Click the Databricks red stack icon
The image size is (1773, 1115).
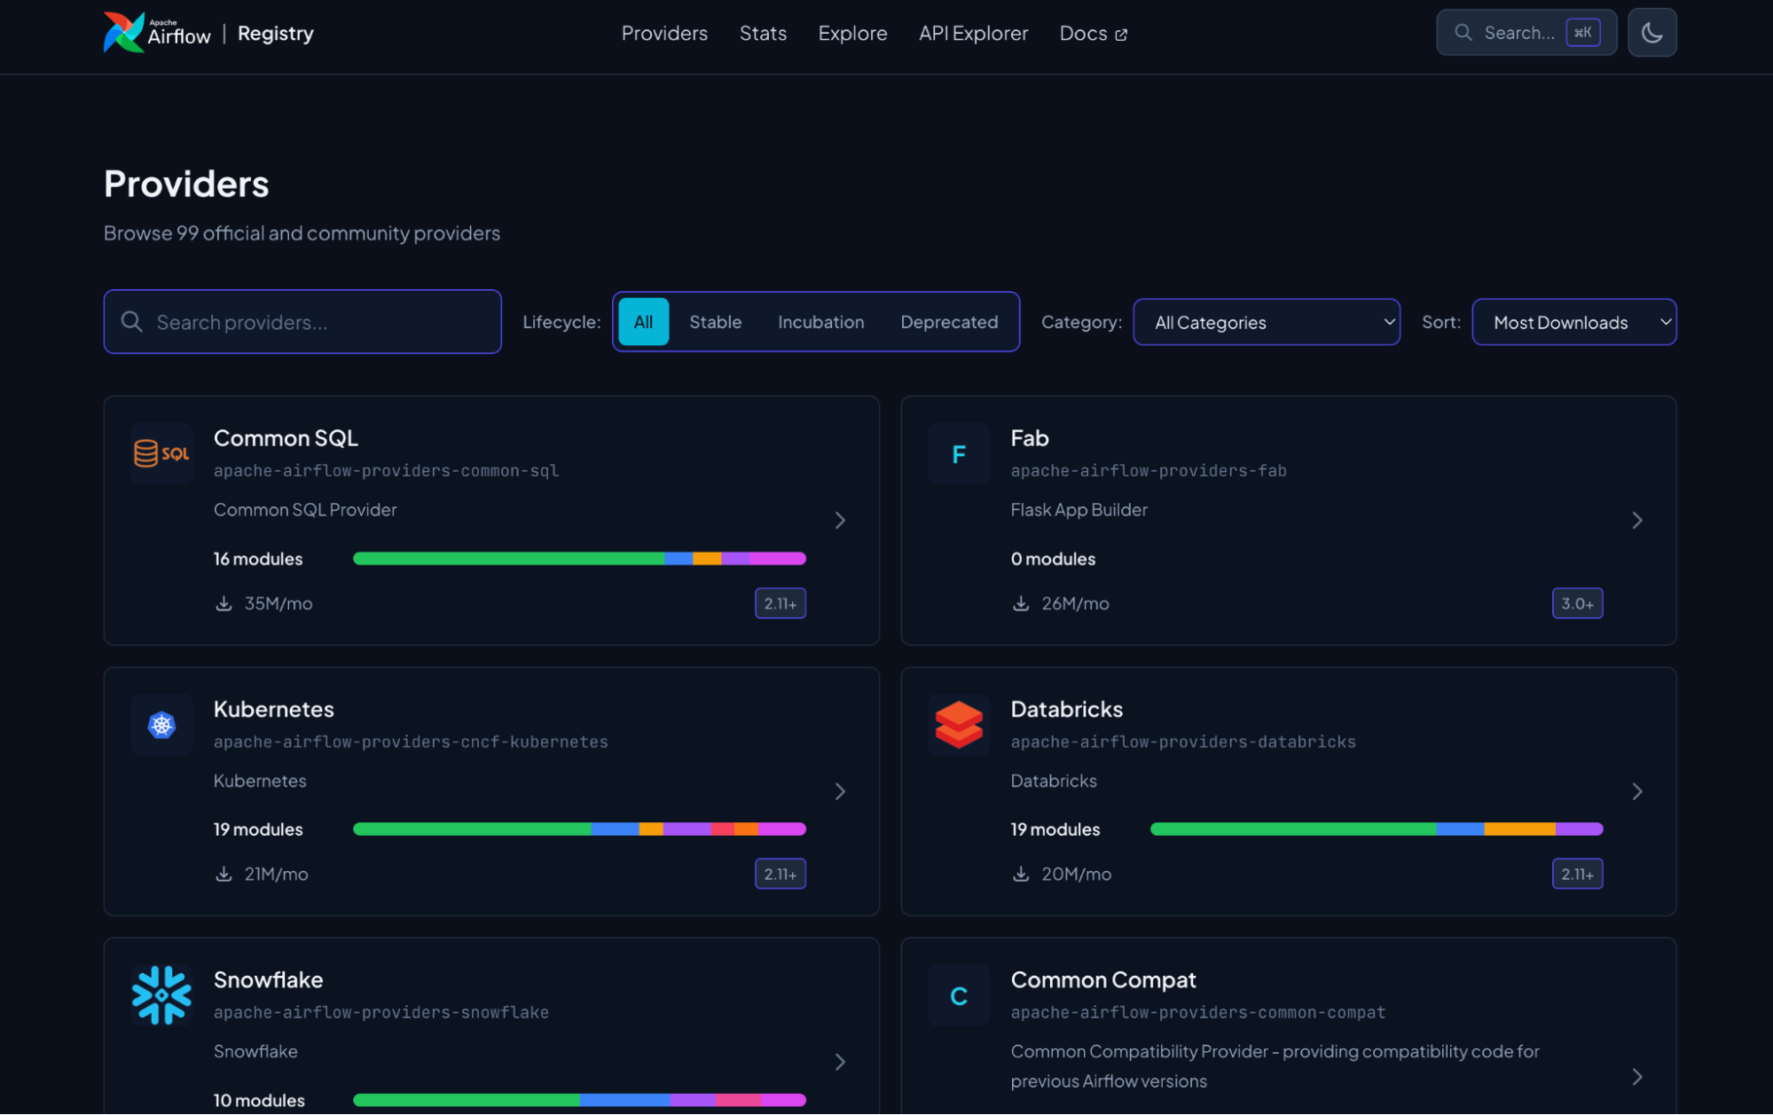(958, 725)
